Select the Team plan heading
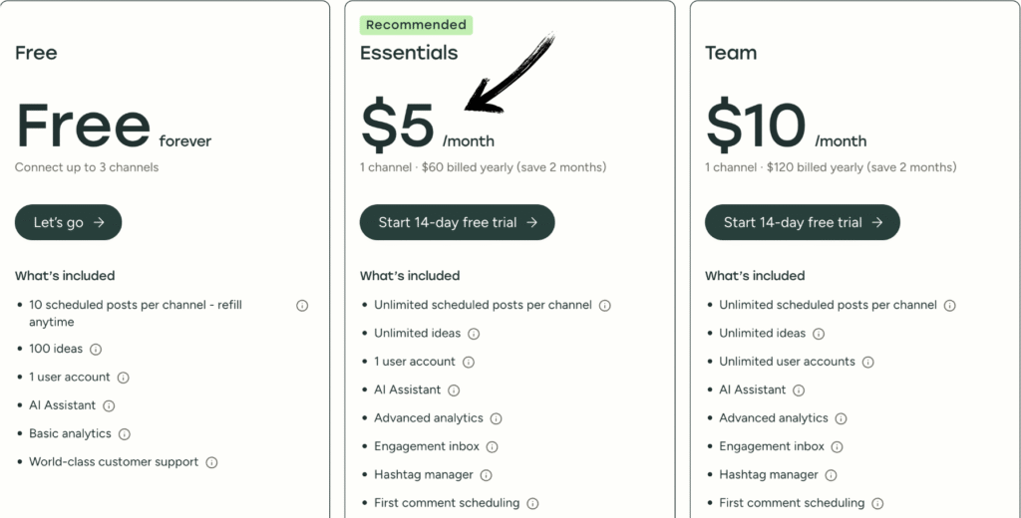 point(731,53)
